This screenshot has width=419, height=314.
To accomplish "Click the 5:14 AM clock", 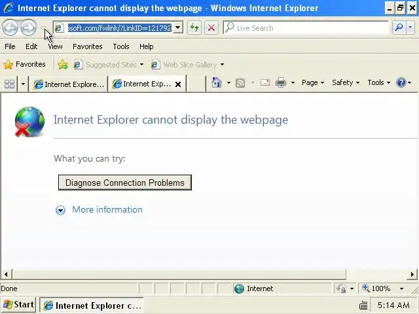I will point(393,305).
